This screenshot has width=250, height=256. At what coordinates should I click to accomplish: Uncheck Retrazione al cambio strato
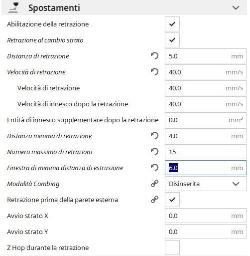(x=172, y=40)
